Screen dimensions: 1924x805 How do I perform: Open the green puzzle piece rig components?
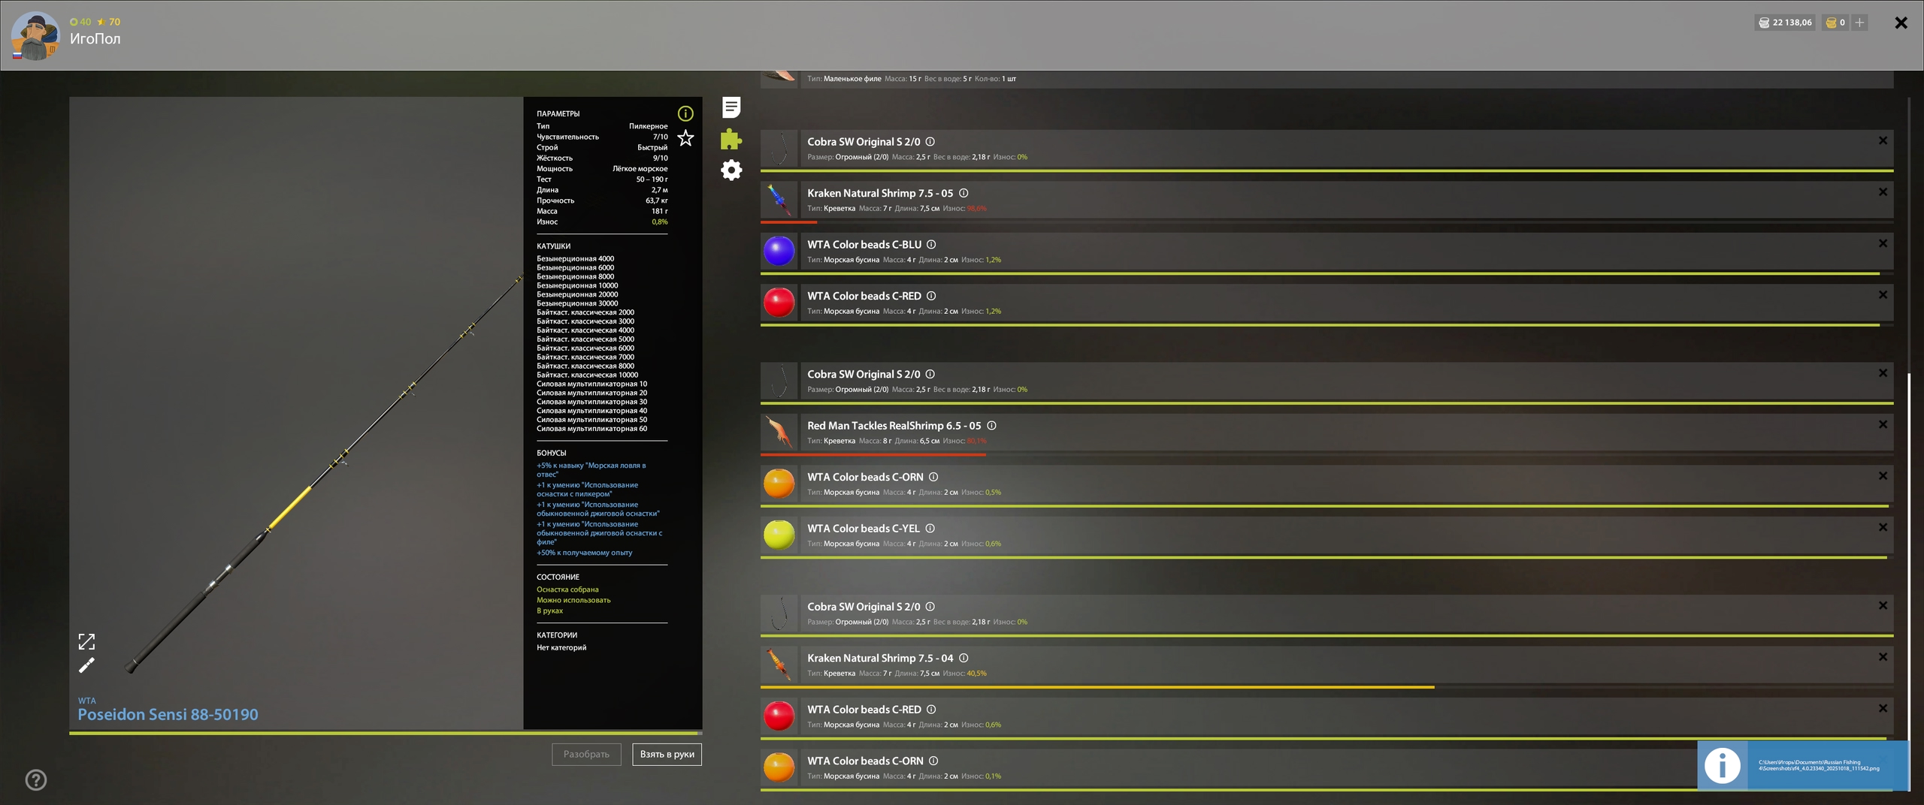(x=731, y=139)
